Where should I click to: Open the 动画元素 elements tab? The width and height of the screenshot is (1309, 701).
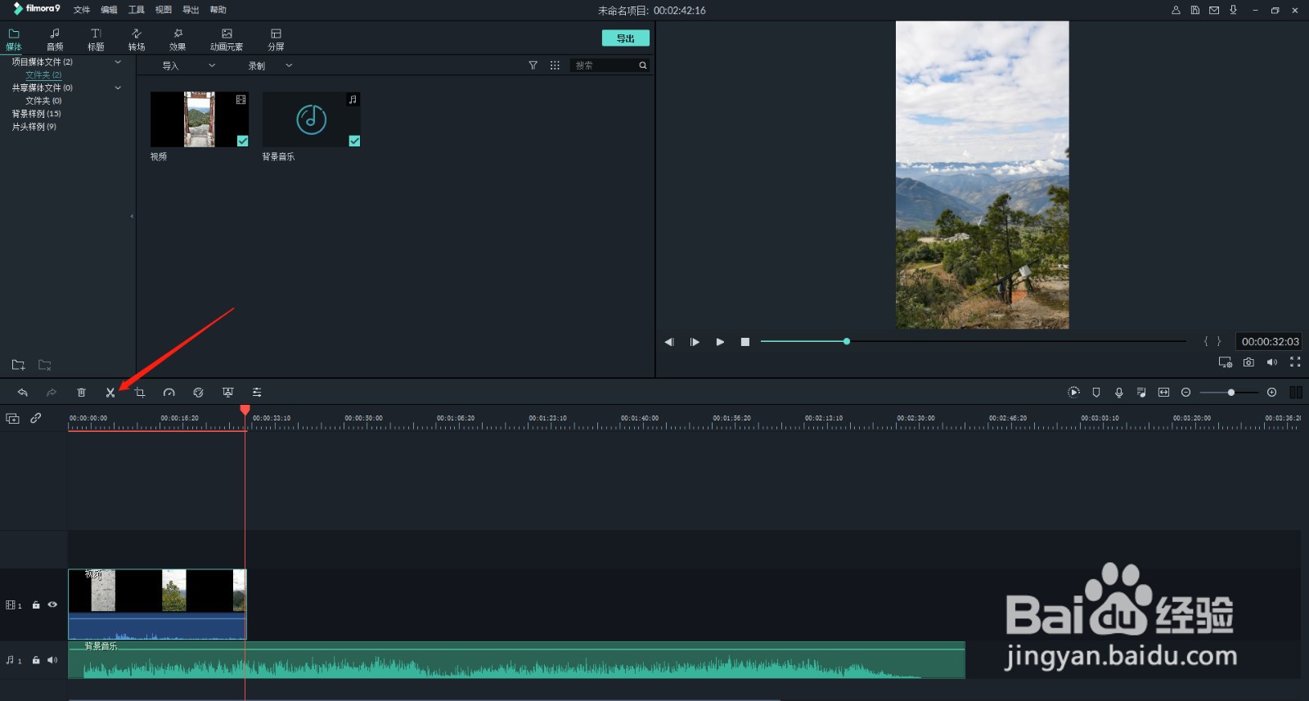pos(227,39)
